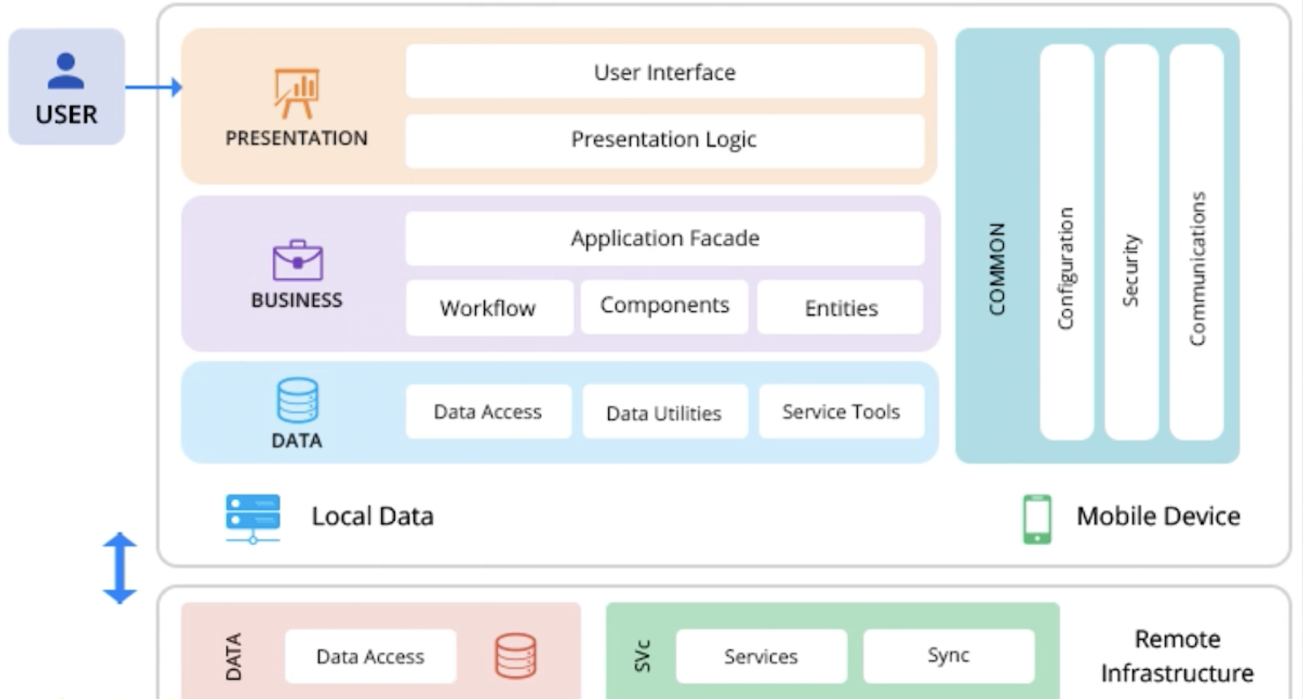Open the Application Facade block
The height and width of the screenshot is (699, 1303).
665,238
